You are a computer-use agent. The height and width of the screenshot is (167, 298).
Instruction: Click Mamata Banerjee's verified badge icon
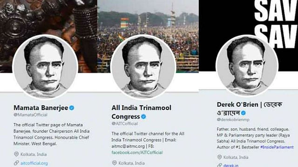coord(72,108)
